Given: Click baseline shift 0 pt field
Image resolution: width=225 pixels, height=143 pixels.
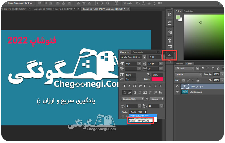Looking at the screenshot, I should pyautogui.click(x=131, y=79).
